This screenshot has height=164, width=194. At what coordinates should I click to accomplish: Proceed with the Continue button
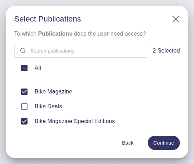[x=164, y=143]
